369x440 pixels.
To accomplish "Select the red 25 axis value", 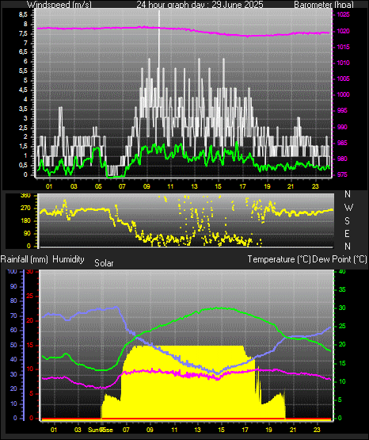I will click(x=29, y=296).
